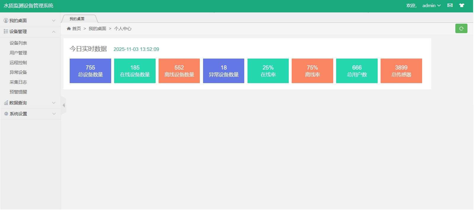This screenshot has width=474, height=213.
Task: Open 用户管理 in the sidebar
Action: (x=18, y=53)
